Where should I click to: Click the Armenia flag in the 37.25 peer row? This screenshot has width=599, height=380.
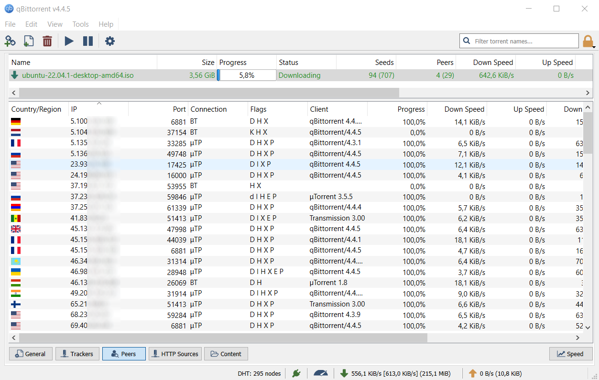tap(16, 207)
